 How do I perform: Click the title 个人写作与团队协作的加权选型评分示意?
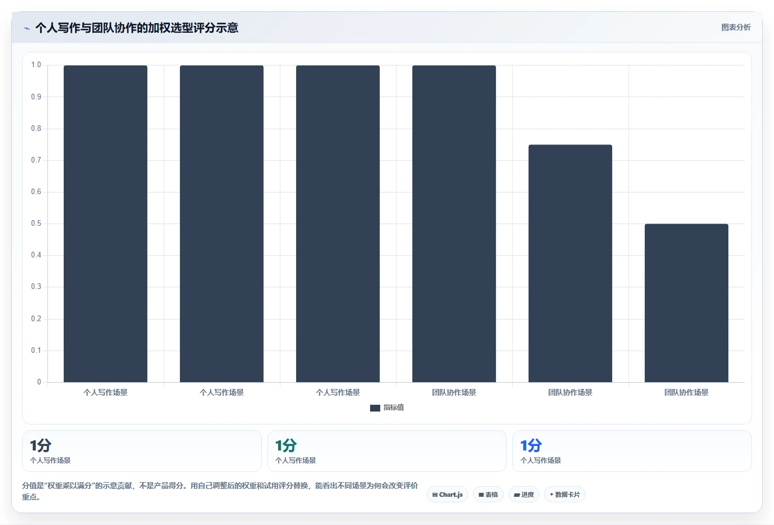pyautogui.click(x=137, y=28)
